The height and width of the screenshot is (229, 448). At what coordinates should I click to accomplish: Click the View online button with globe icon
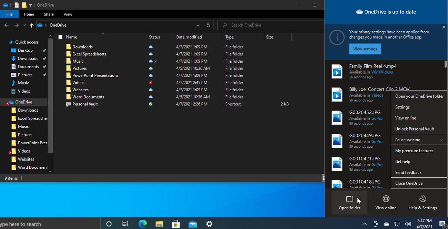click(x=386, y=203)
